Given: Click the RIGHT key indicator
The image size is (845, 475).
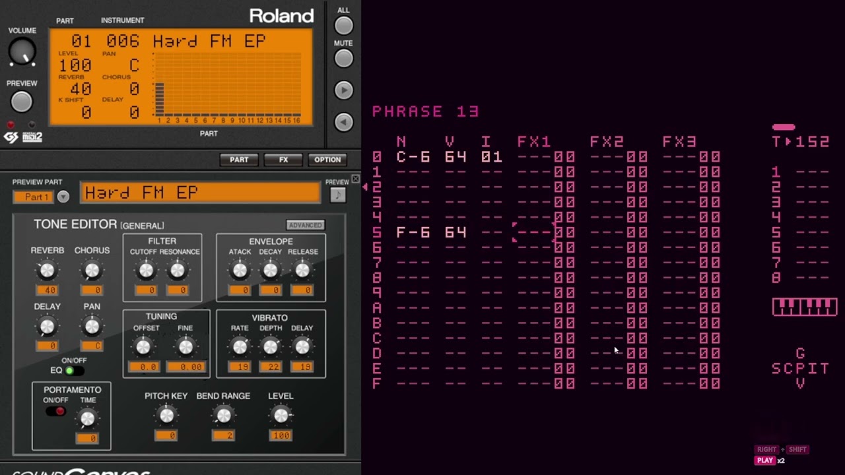Looking at the screenshot, I should tap(767, 449).
